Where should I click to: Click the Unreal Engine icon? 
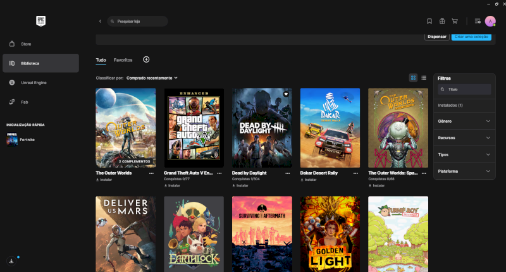(12, 83)
